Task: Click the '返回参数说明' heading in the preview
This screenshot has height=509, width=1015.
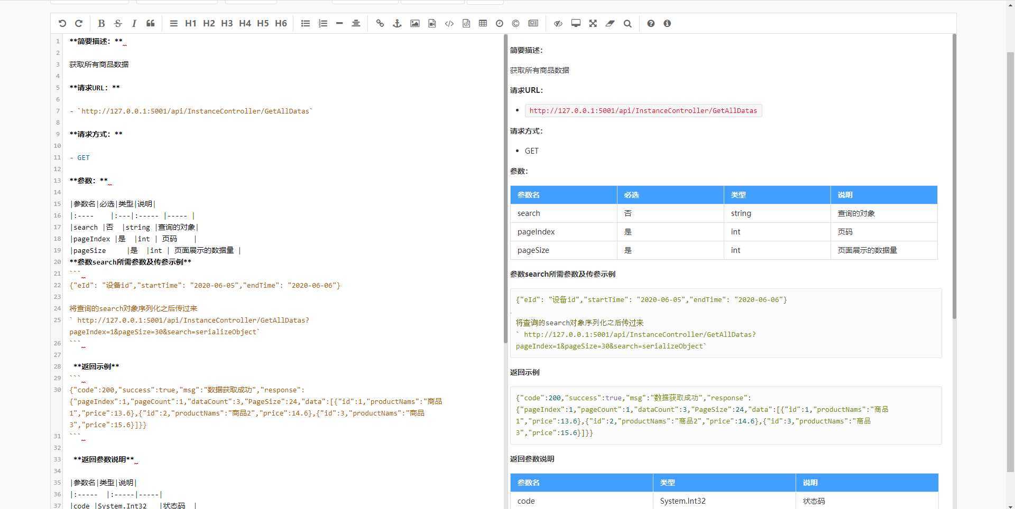Action: 532,459
